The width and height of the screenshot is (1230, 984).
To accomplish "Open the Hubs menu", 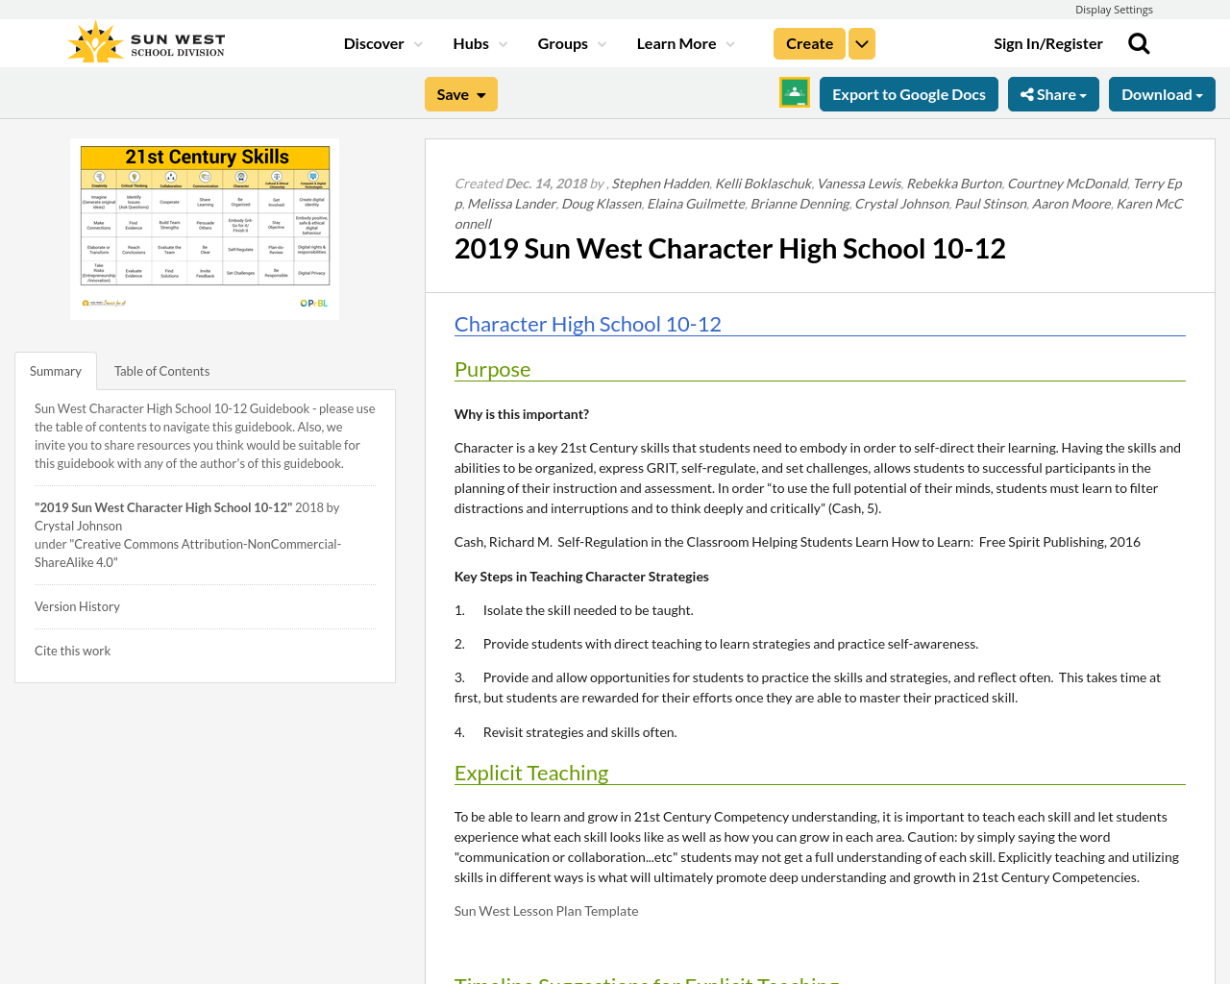I will [479, 42].
